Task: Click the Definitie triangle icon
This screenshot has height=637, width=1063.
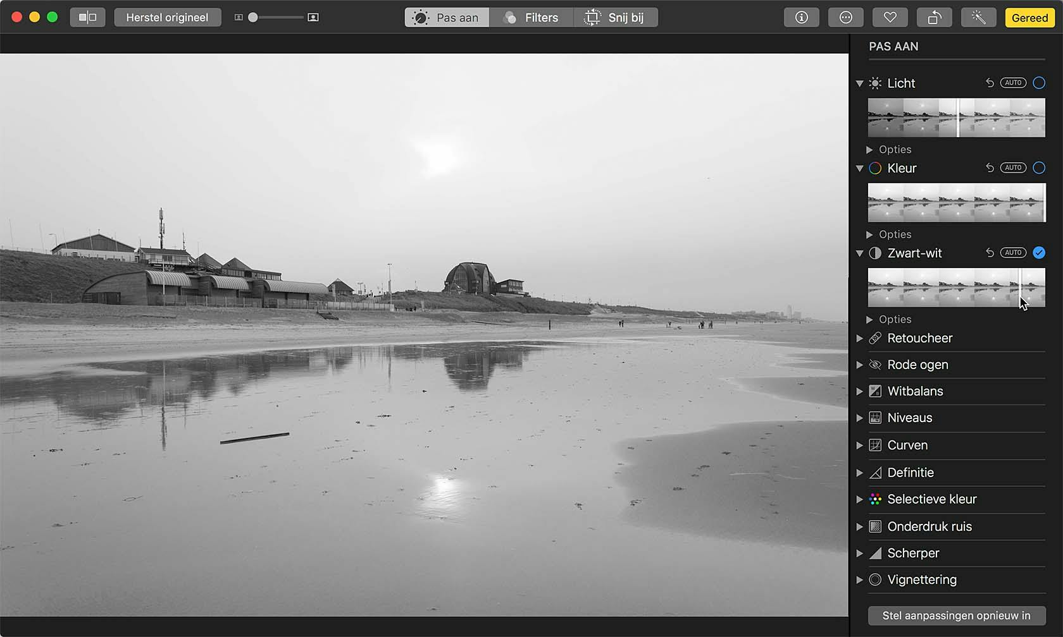Action: (x=875, y=473)
